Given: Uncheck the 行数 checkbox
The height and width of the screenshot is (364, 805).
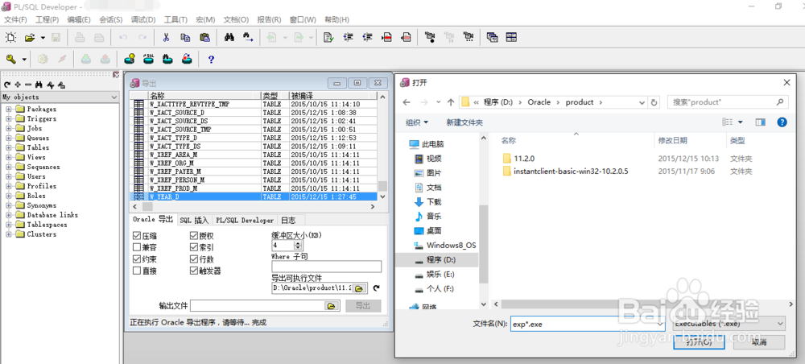Looking at the screenshot, I should (193, 259).
